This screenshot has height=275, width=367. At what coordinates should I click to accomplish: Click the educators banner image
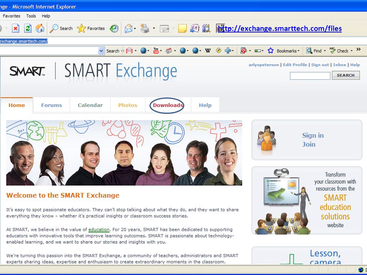124,153
